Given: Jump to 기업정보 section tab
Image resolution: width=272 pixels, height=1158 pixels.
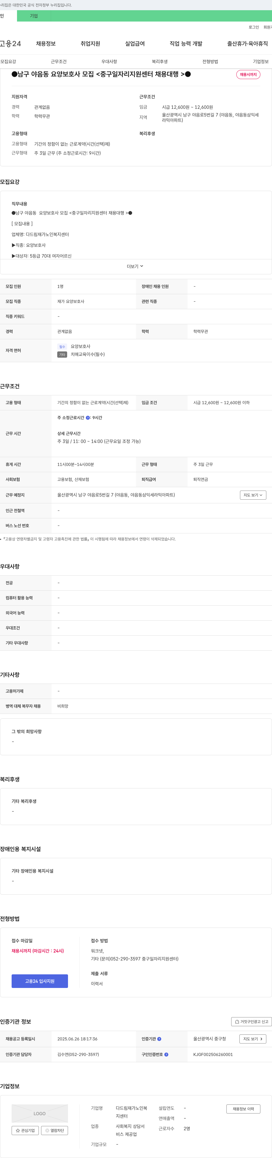Looking at the screenshot, I should pyautogui.click(x=261, y=61).
